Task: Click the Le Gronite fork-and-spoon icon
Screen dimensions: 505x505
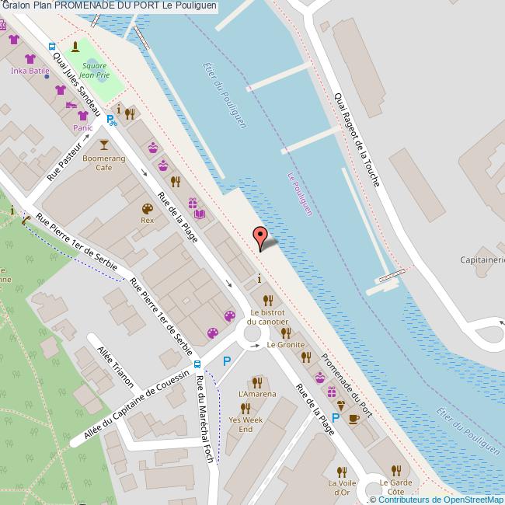Action: (286, 333)
